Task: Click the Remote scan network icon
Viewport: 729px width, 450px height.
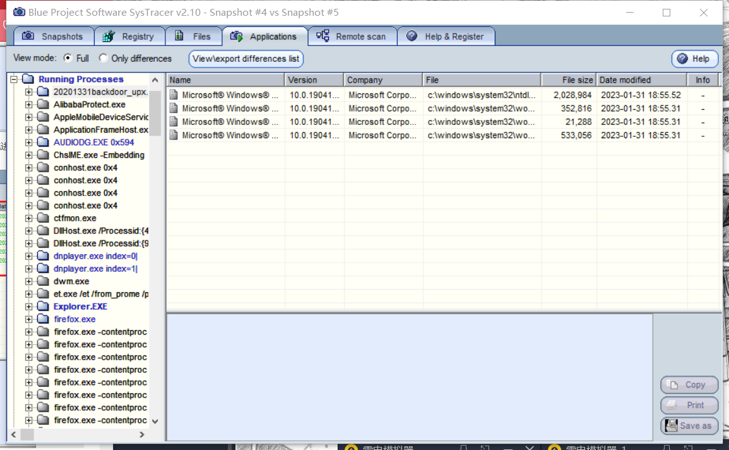Action: click(323, 36)
